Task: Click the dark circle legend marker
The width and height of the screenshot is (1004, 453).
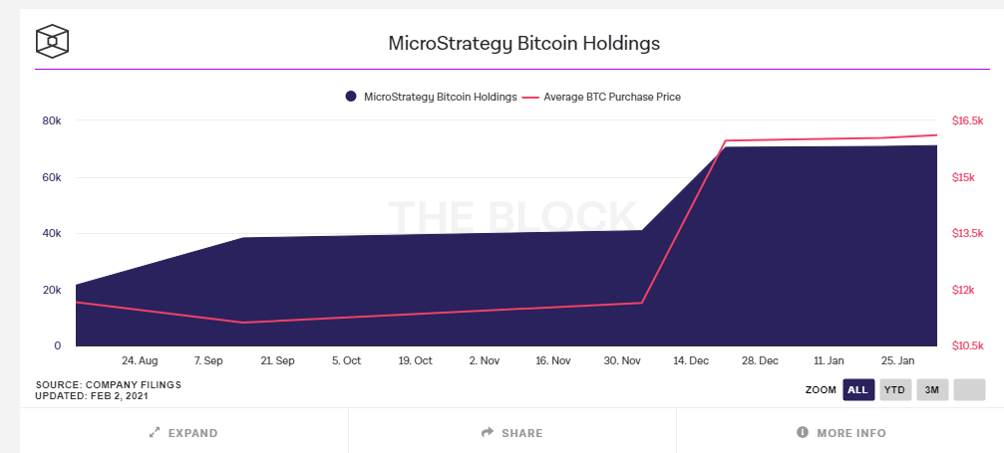Action: pos(351,97)
